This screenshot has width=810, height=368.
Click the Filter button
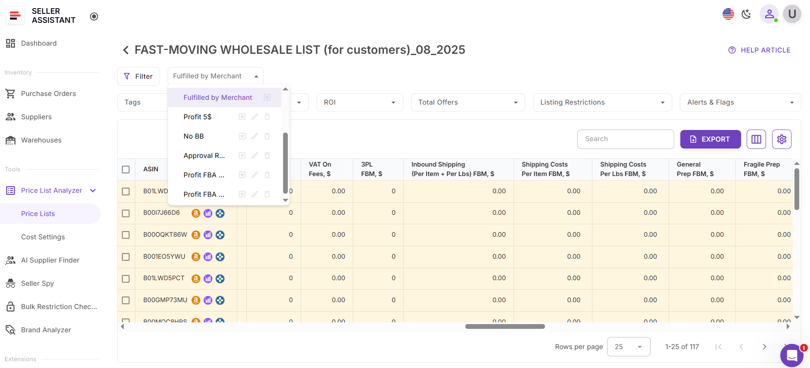point(138,76)
